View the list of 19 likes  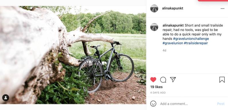click(157, 87)
